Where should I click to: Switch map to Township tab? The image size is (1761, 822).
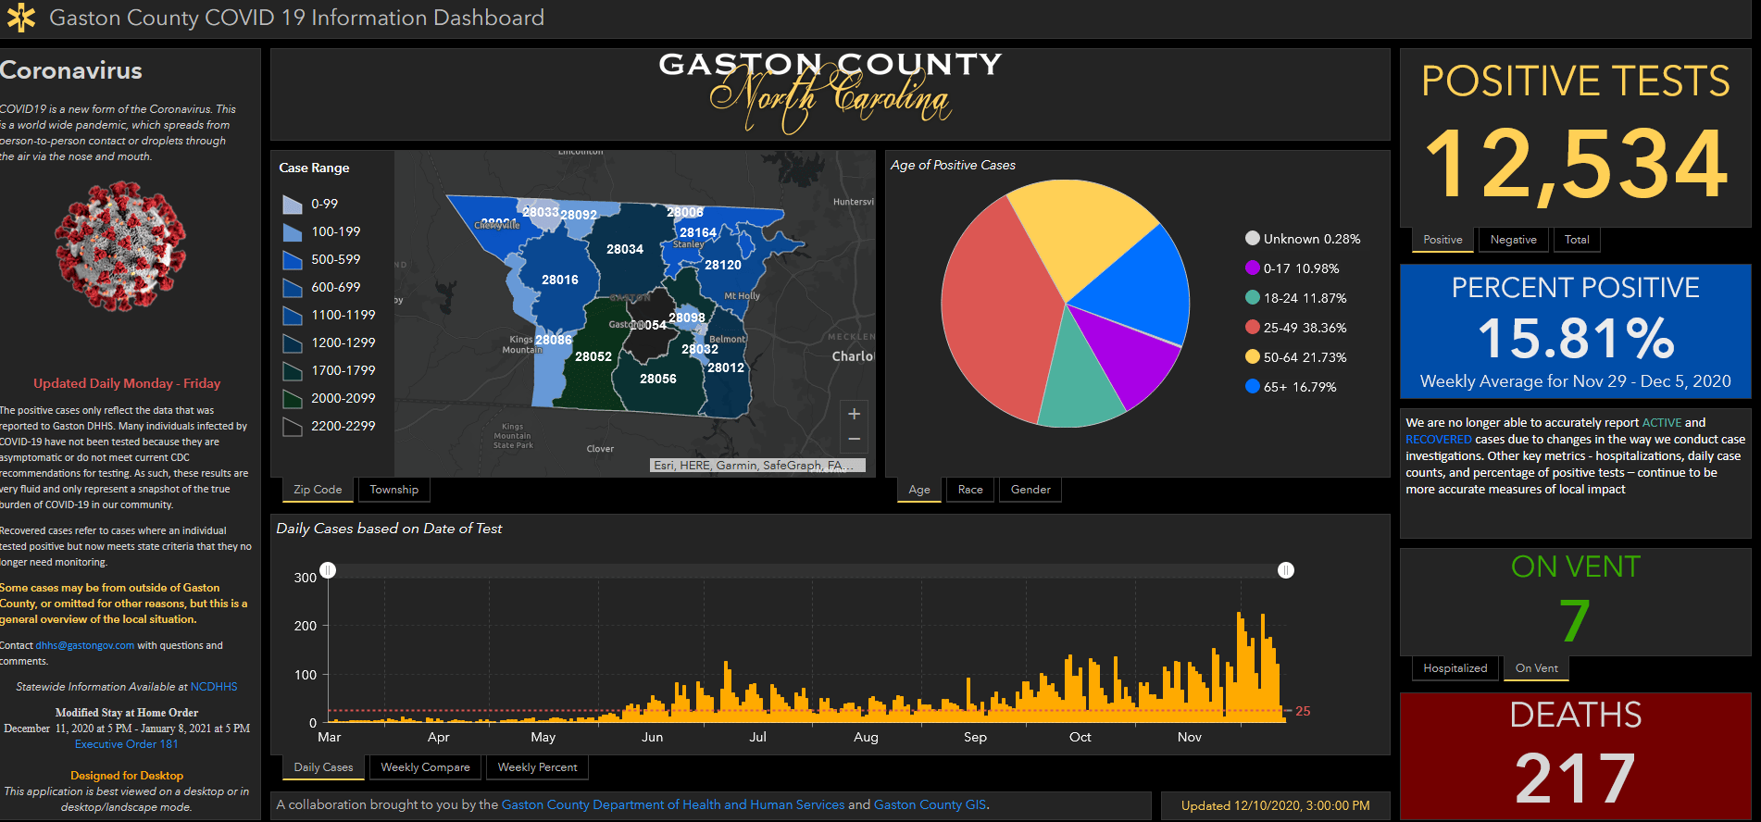click(x=393, y=490)
